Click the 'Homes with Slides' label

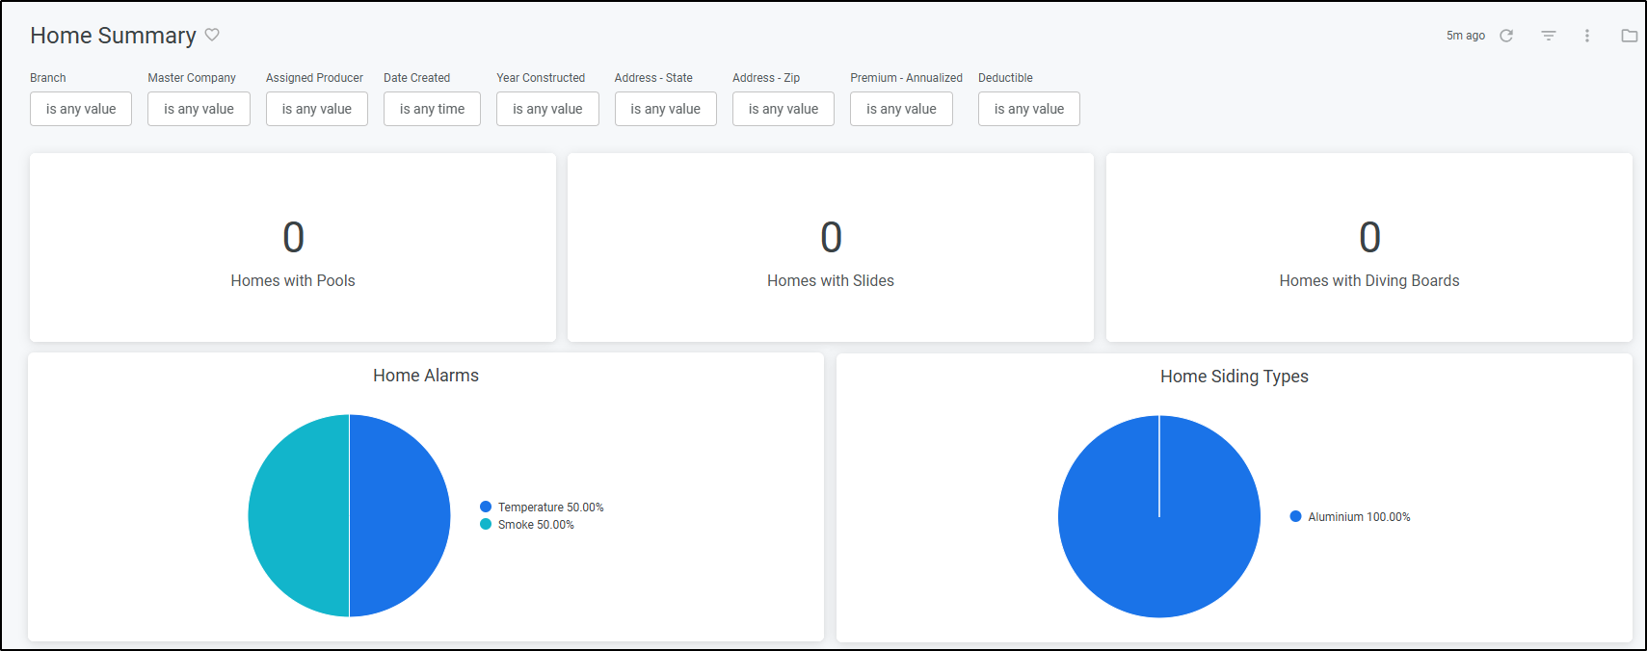831,280
